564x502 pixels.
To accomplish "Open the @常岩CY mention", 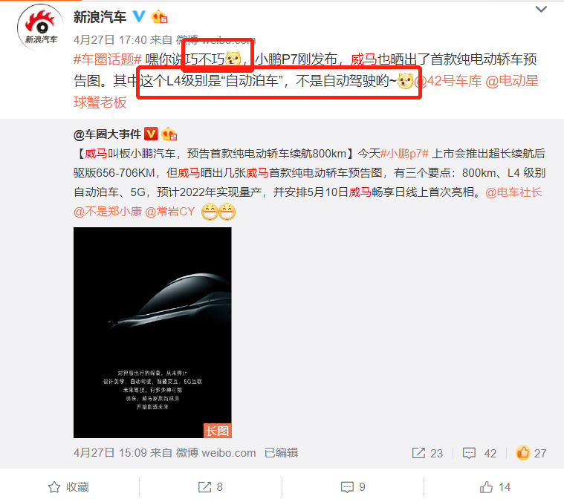I will pyautogui.click(x=170, y=212).
